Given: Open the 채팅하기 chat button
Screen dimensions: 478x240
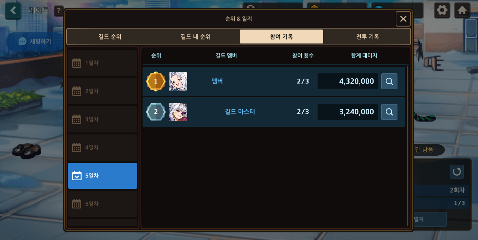Looking at the screenshot, I should tap(35, 41).
